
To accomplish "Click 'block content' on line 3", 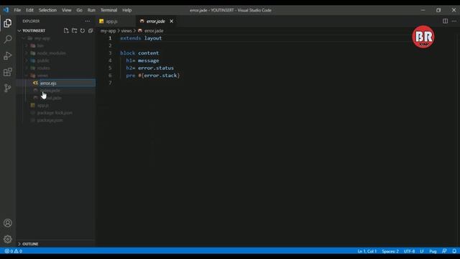I will tap(139, 53).
